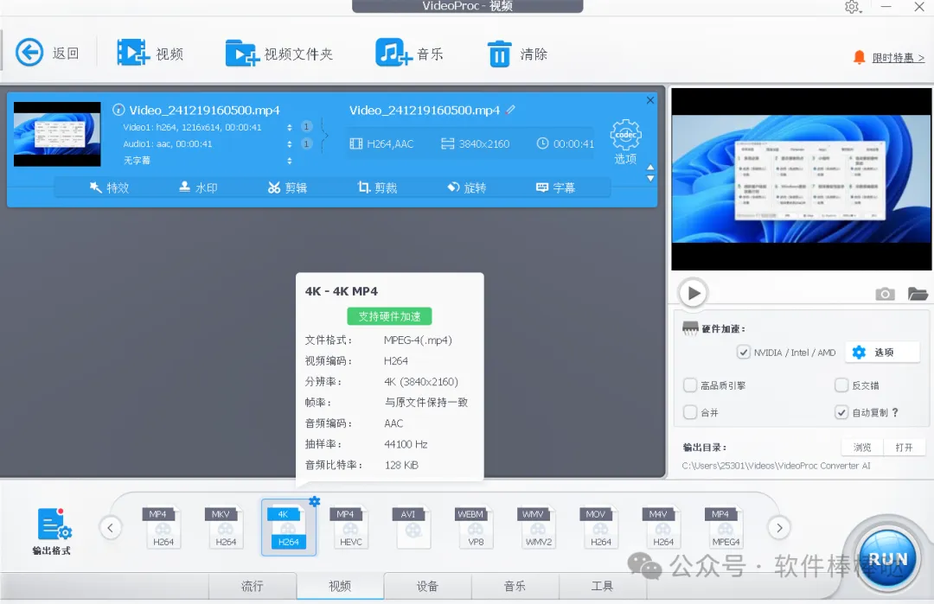
Task: Select the M4V H264 format
Action: pos(663,527)
